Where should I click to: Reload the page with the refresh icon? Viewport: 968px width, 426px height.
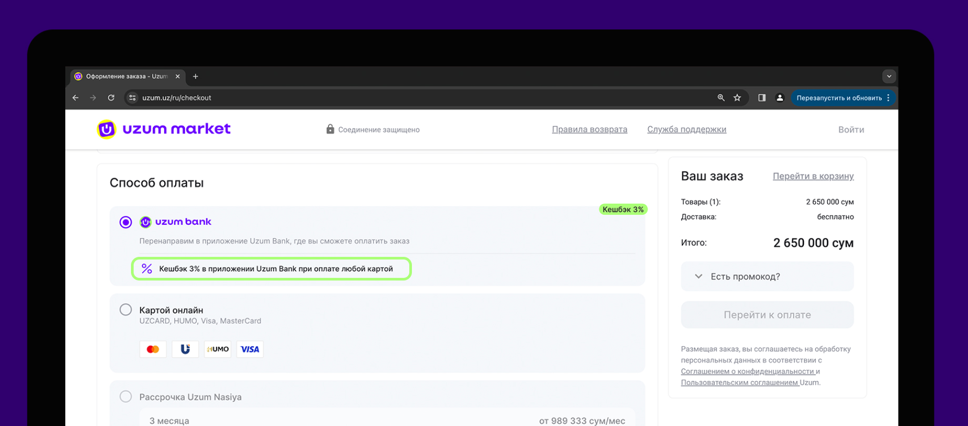pyautogui.click(x=111, y=98)
